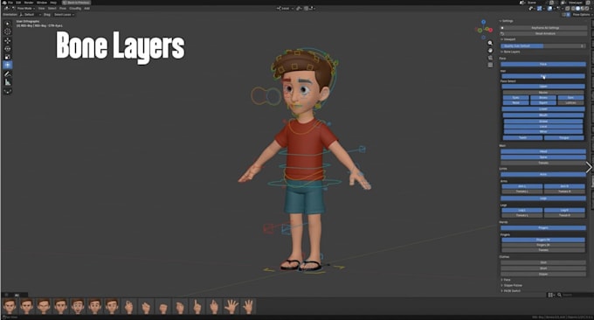Toggle Fingers bone layer under Hands
Screen dimensions: 594x320
click(x=543, y=228)
